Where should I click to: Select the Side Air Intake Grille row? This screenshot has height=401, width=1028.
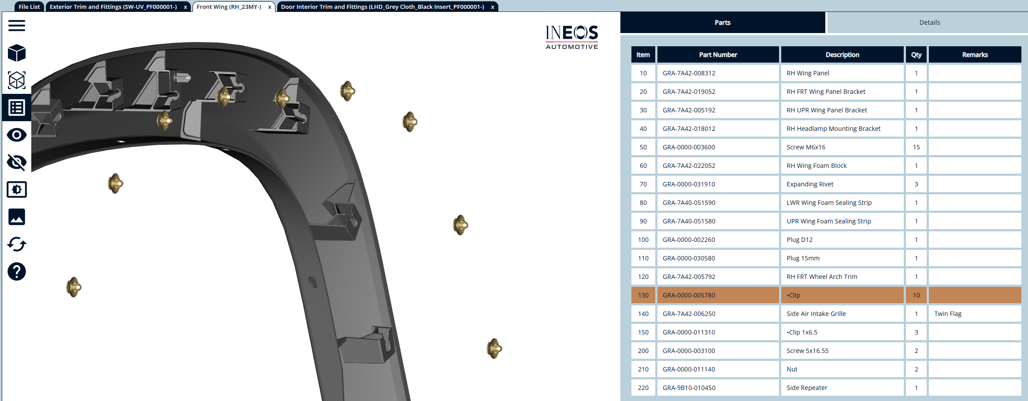(816, 314)
